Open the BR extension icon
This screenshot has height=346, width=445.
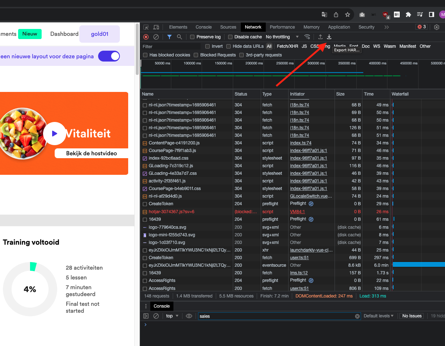point(397,14)
